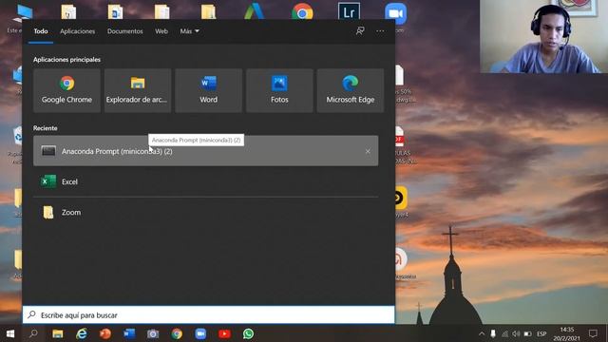Open search options ellipsis menu
Screen dimensions: 608x342
pyautogui.click(x=380, y=31)
